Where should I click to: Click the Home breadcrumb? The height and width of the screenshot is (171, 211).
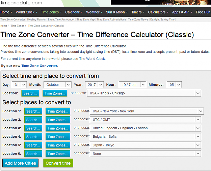pos(4,26)
